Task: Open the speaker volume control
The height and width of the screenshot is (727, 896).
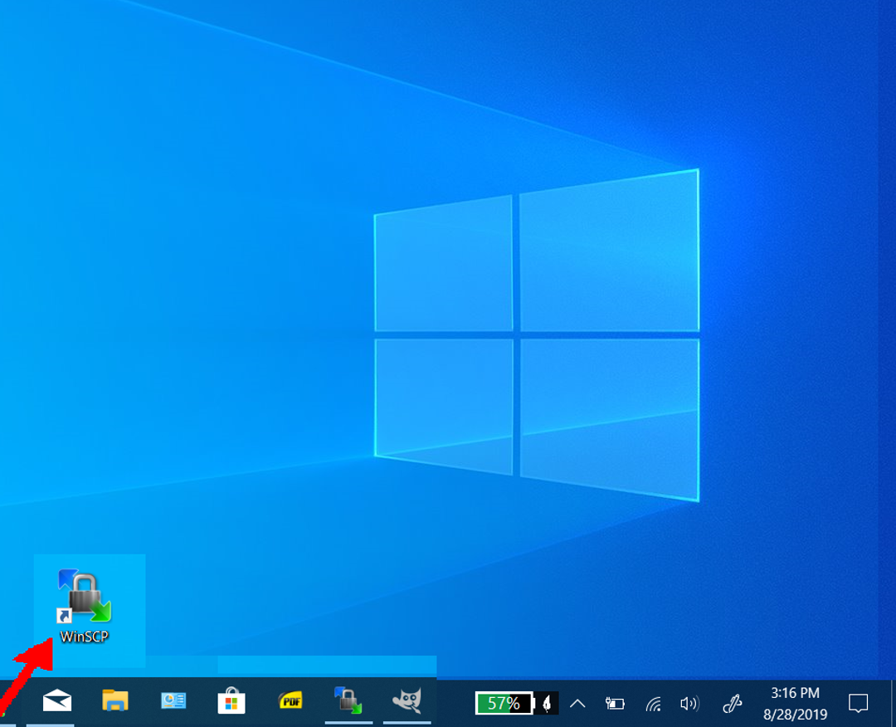Action: [689, 704]
